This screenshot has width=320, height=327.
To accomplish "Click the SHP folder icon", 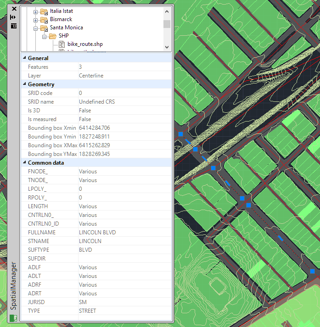I will pyautogui.click(x=53, y=36).
